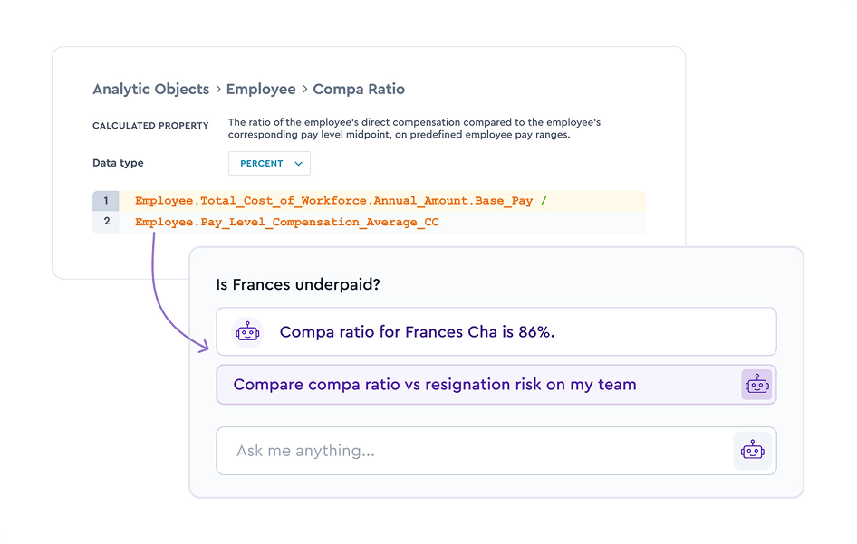
Task: Click line number 1 in the formula editor
Action: click(106, 201)
